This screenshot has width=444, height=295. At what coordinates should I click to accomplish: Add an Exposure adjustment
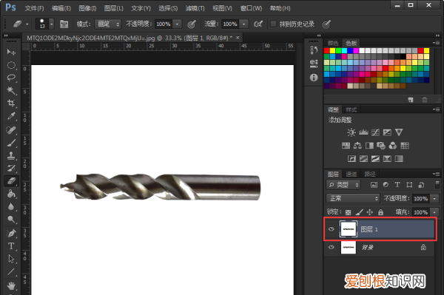[x=387, y=132]
